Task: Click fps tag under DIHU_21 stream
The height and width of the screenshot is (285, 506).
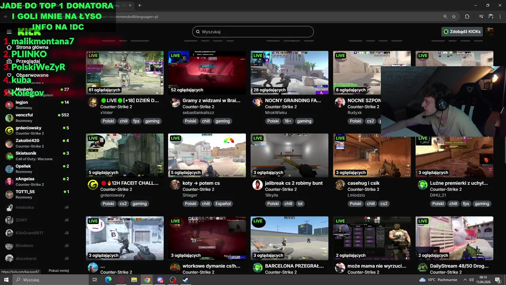Action: pos(466,204)
